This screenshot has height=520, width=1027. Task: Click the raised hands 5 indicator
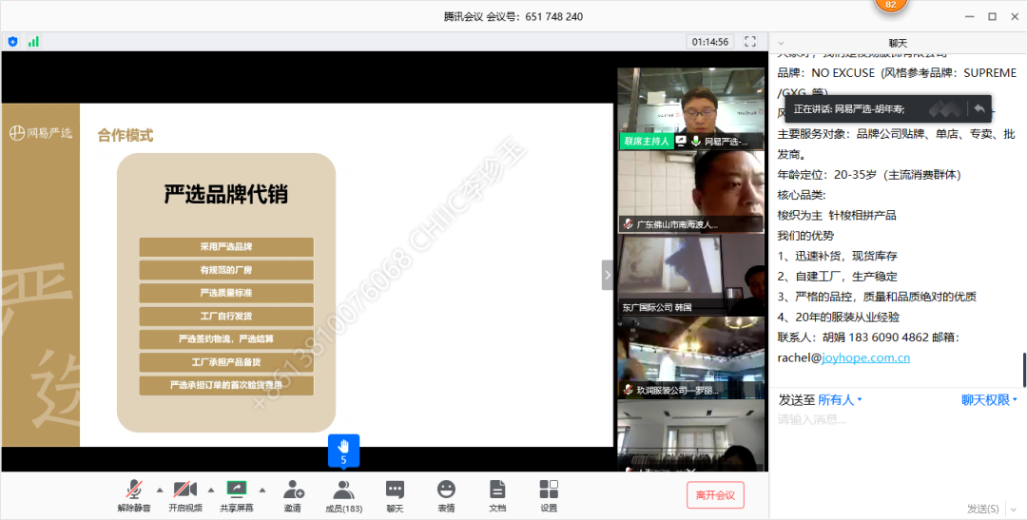[344, 452]
